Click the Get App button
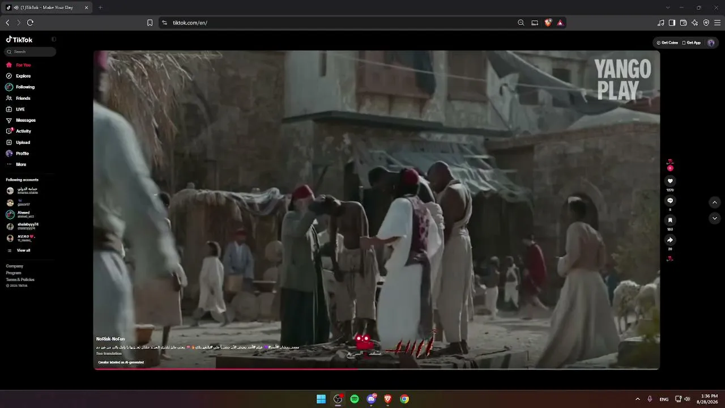Image resolution: width=725 pixels, height=408 pixels. pos(692,42)
